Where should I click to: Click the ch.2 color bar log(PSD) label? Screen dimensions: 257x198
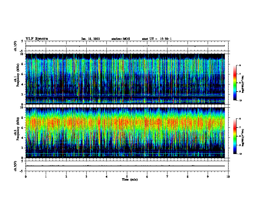[x=243, y=138]
